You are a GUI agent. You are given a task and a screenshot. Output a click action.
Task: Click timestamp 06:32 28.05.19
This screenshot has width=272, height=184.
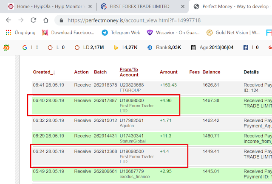pyautogui.click(x=48, y=120)
